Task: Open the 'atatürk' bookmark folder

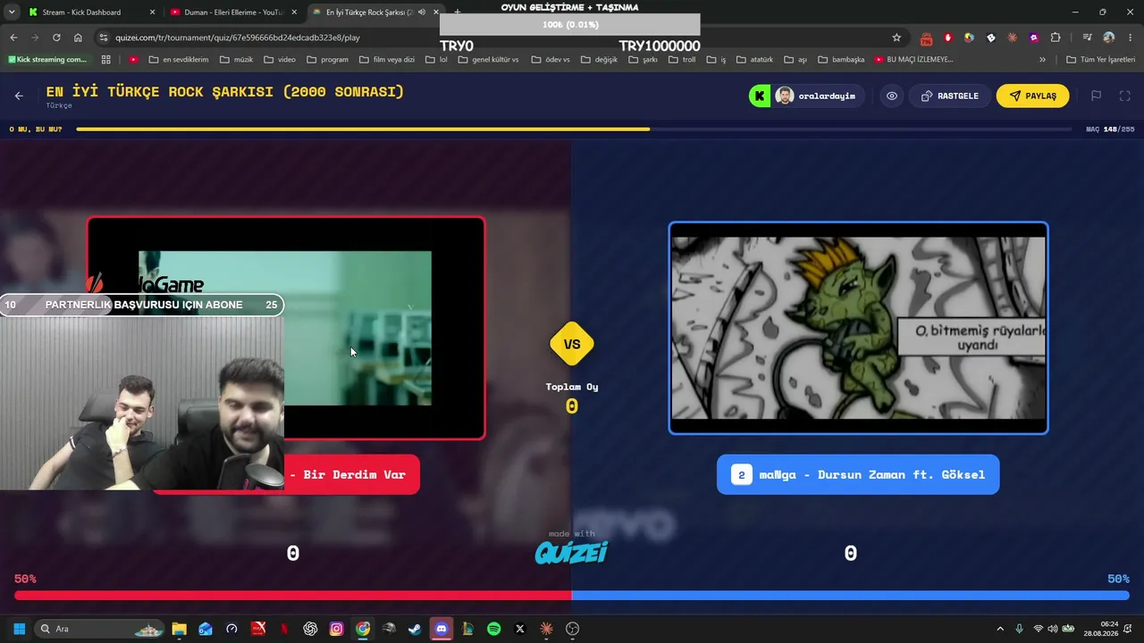Action: [754, 60]
